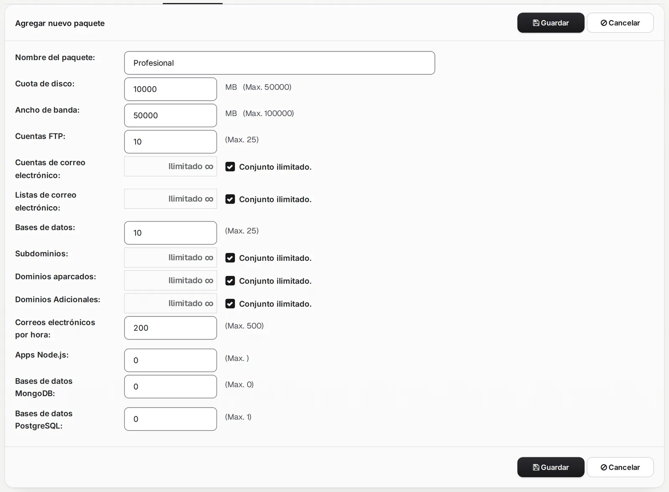The width and height of the screenshot is (669, 492).
Task: Uncheck unlimited checkbox for Subdominios
Action: click(230, 258)
